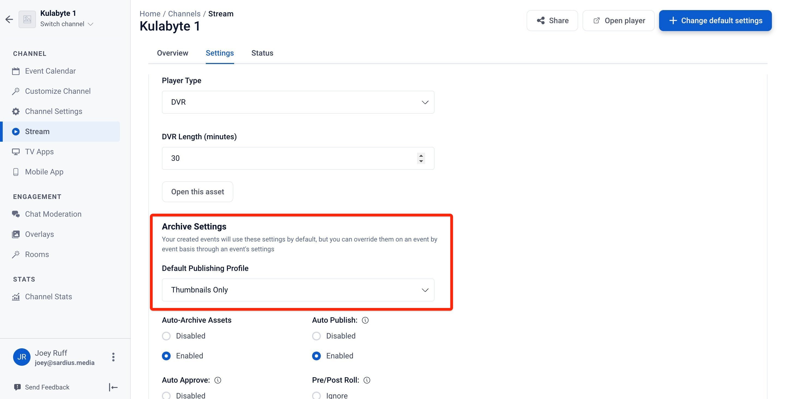Click the Chat Moderation bubble icon

(x=16, y=214)
